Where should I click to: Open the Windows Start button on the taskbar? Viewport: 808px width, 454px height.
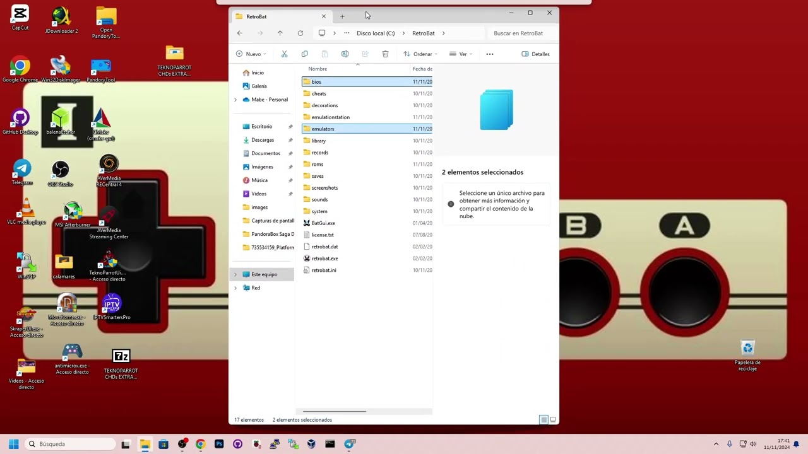tap(14, 444)
